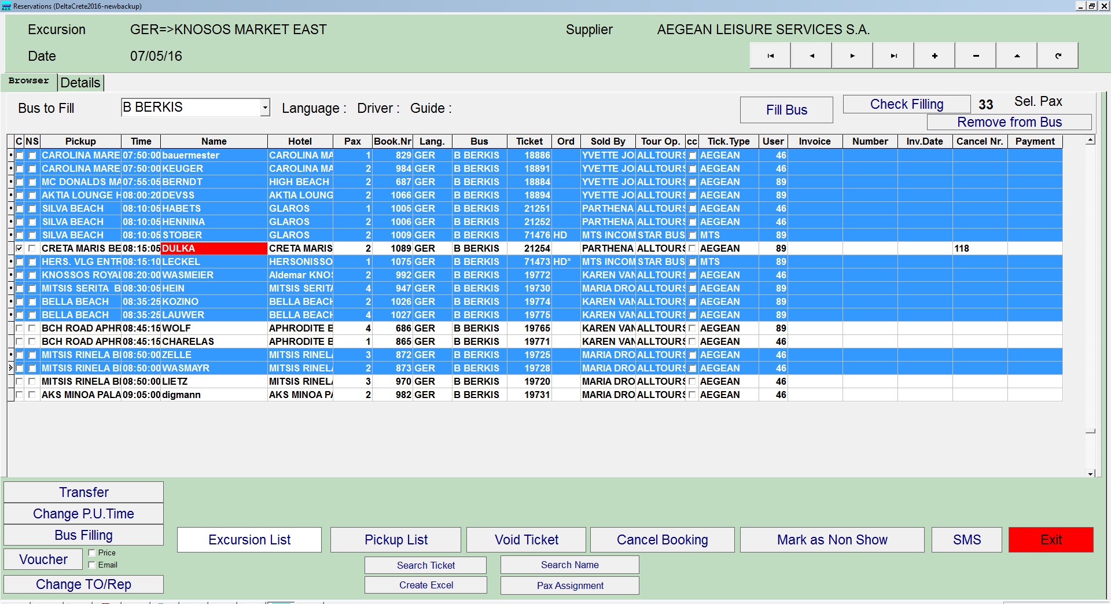Insert new record with plus button
The image size is (1111, 604).
[935, 56]
